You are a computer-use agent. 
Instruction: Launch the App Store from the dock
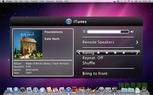(x=16, y=90)
